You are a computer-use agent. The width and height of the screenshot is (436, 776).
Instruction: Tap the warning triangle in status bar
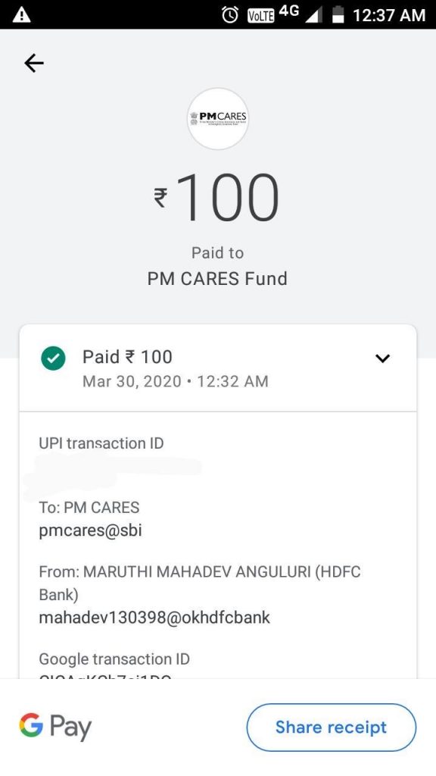[21, 15]
